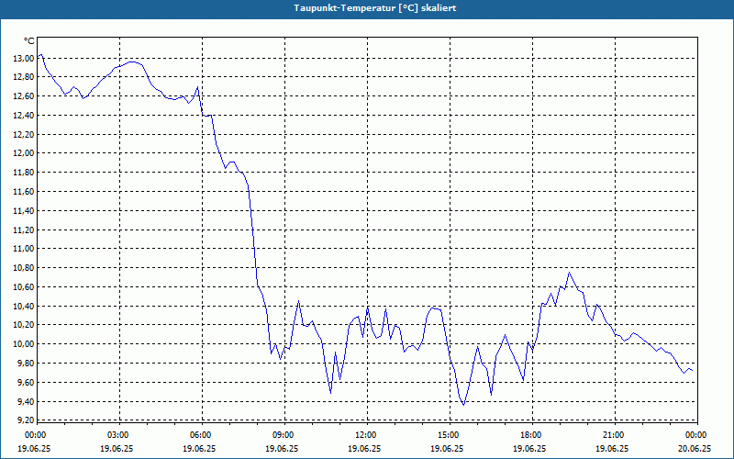The width and height of the screenshot is (734, 459).
Task: Click the 12,60 y-axis value
Action: coord(24,96)
